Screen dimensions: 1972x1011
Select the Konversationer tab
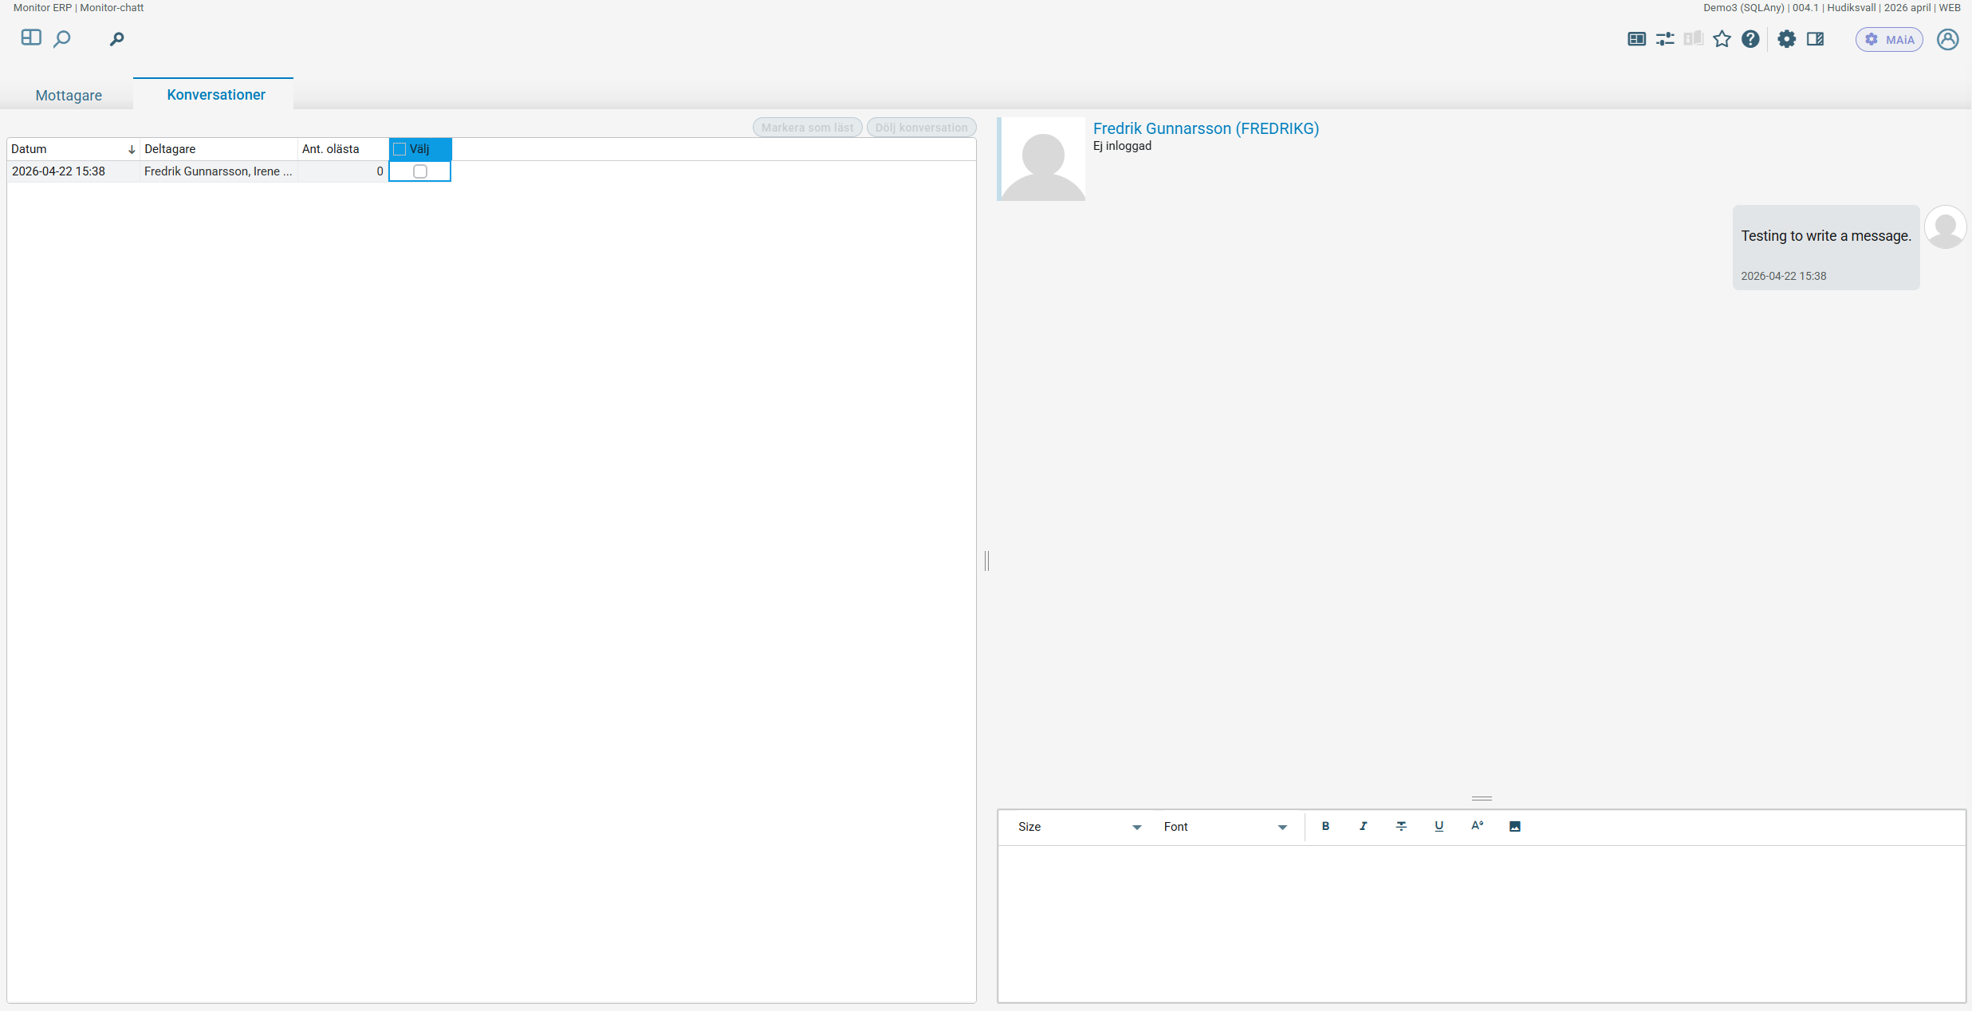215,94
